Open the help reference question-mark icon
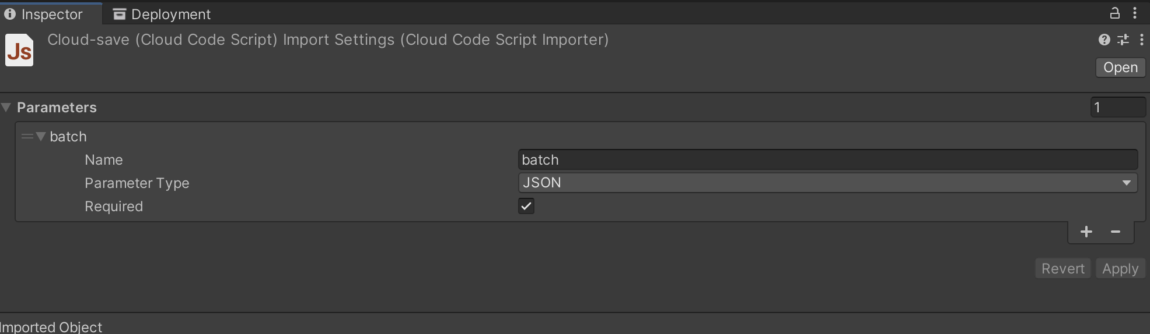Viewport: 1150px width, 334px height. pyautogui.click(x=1104, y=40)
